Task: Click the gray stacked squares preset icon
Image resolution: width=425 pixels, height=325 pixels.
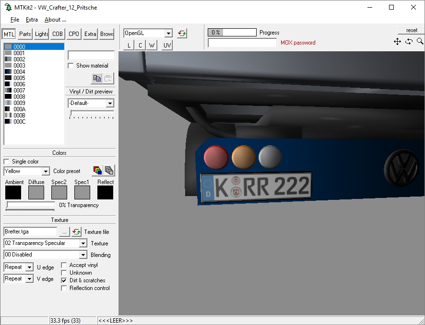Action: click(x=109, y=170)
